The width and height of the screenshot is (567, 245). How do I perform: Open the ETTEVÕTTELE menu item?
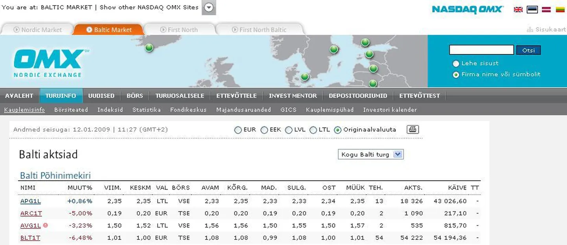click(x=236, y=96)
